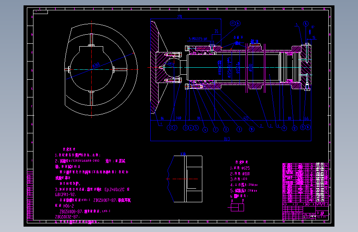Select the 270 dimension text at top
This screenshot has height=232, width=358.
tap(180, 17)
